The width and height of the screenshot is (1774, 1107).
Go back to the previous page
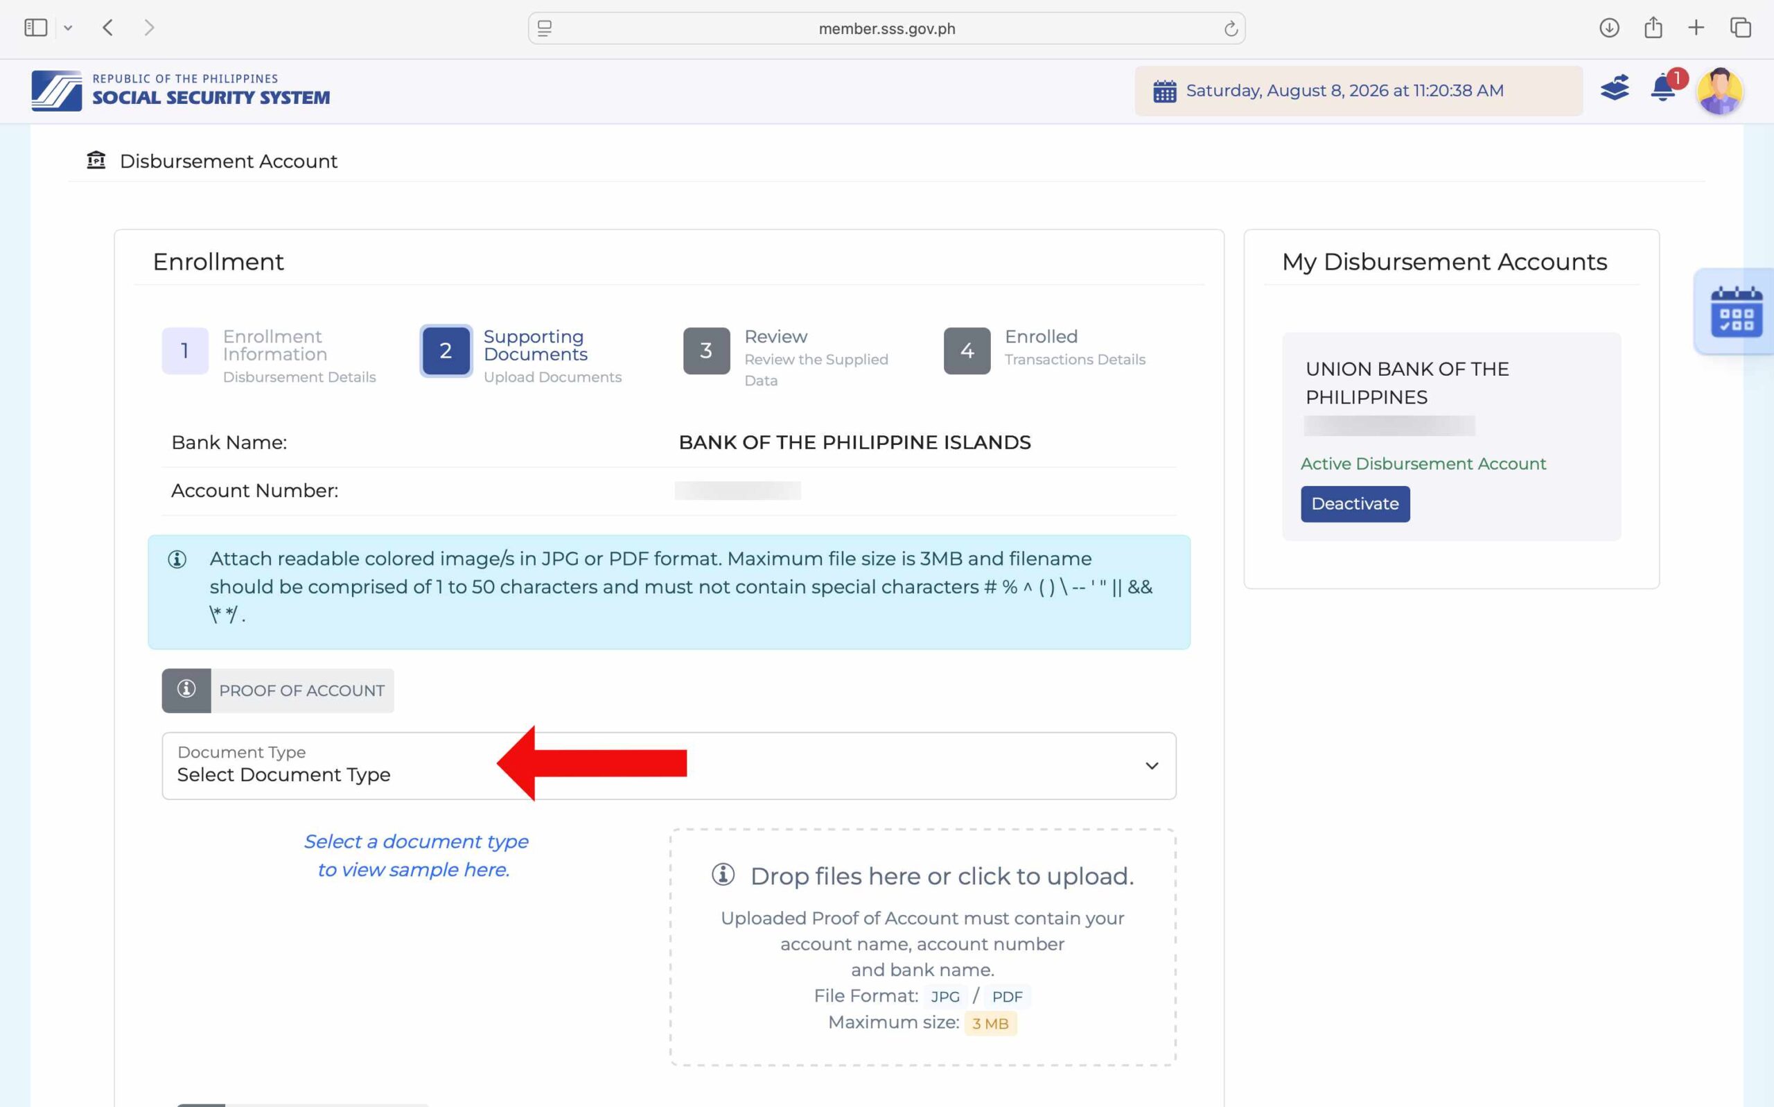tap(107, 28)
